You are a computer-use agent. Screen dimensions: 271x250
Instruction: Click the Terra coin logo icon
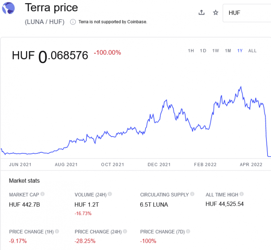(8, 8)
